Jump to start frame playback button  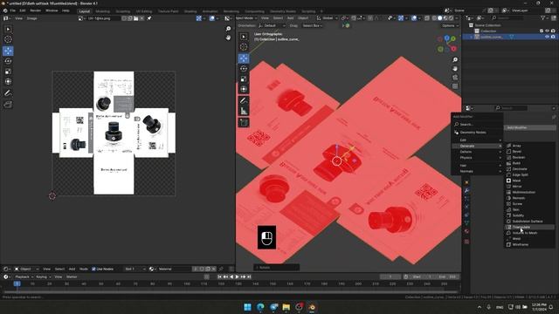[219, 276]
